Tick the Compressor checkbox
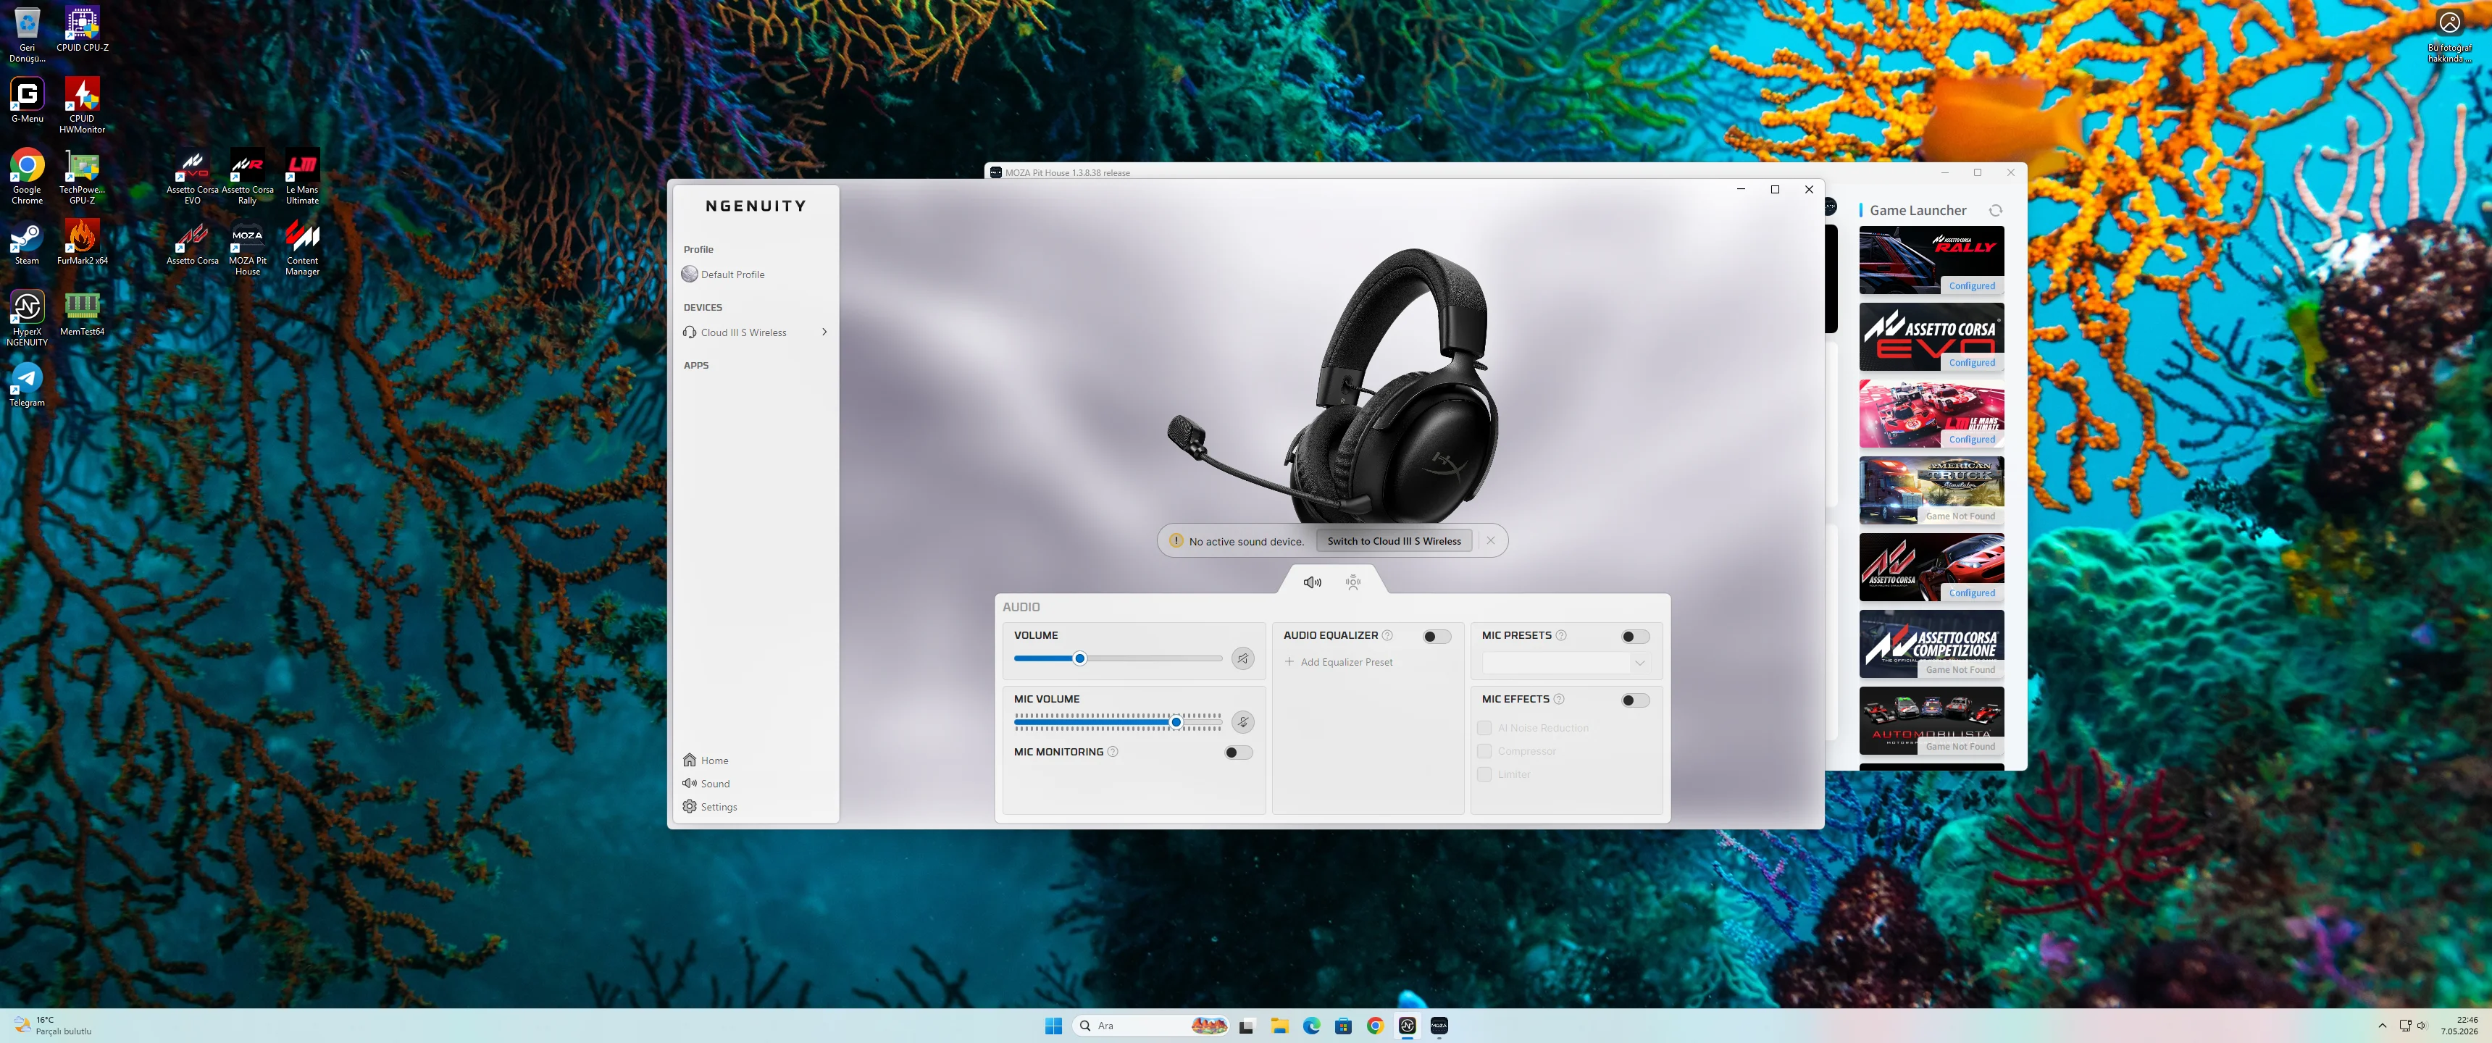Viewport: 2492px width, 1043px height. tap(1484, 751)
